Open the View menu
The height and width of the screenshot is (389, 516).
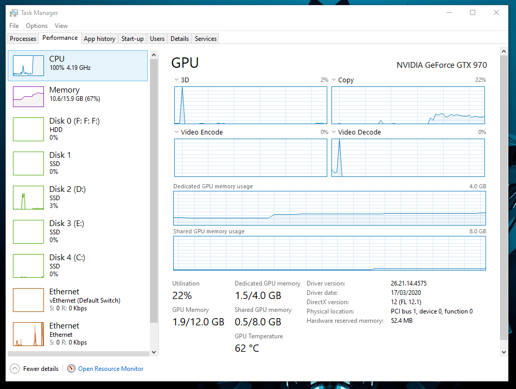(61, 26)
